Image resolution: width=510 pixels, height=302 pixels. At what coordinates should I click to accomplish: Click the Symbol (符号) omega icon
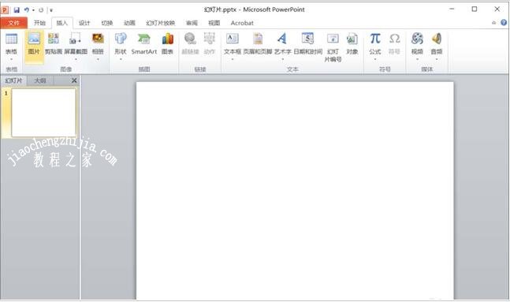395,39
